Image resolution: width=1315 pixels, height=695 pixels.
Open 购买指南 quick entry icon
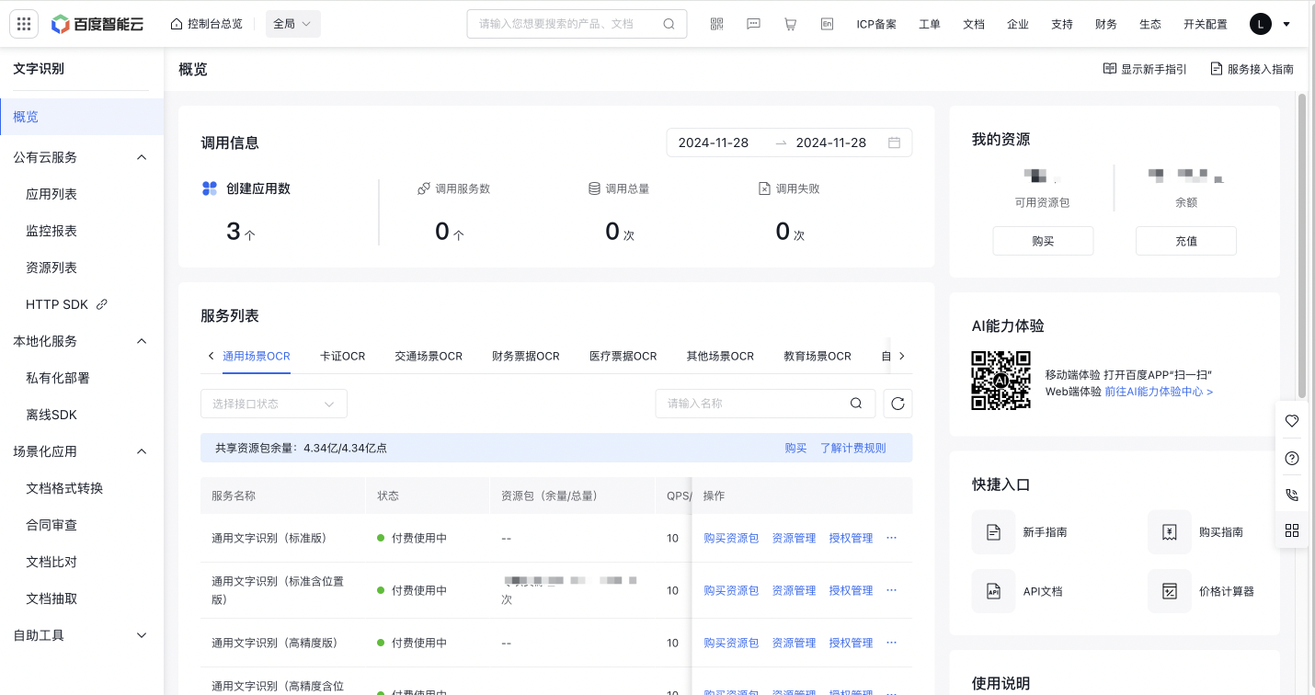click(1170, 532)
